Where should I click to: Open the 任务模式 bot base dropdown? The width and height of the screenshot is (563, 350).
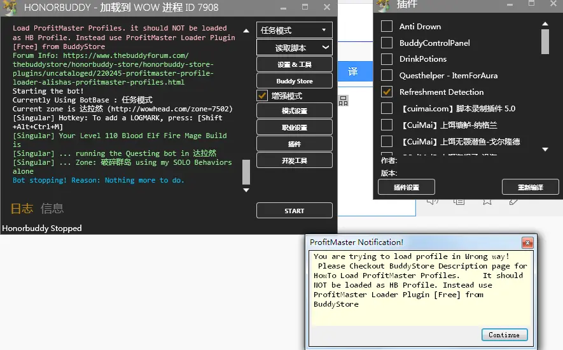tap(295, 30)
